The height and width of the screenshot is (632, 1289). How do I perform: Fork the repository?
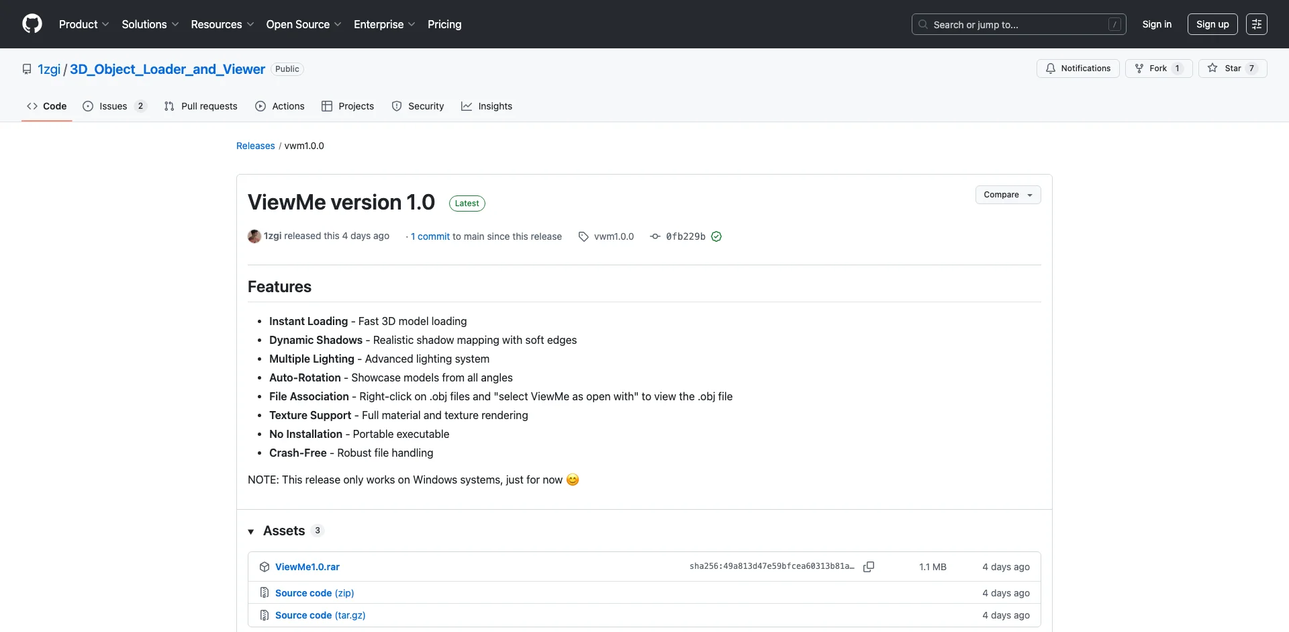click(x=1158, y=69)
